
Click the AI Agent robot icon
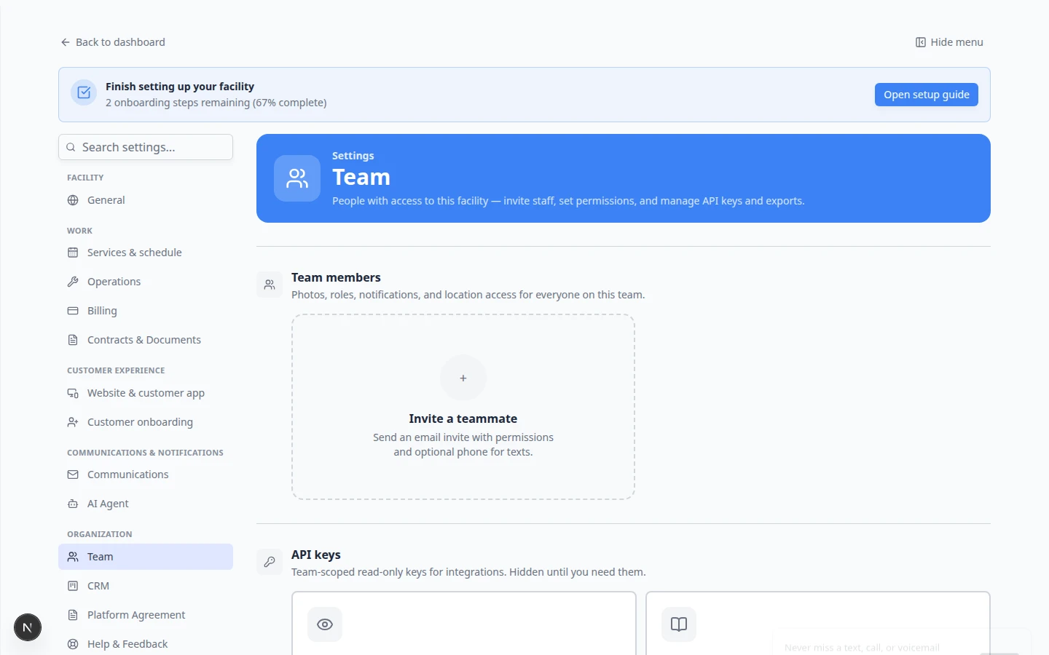[x=73, y=504]
